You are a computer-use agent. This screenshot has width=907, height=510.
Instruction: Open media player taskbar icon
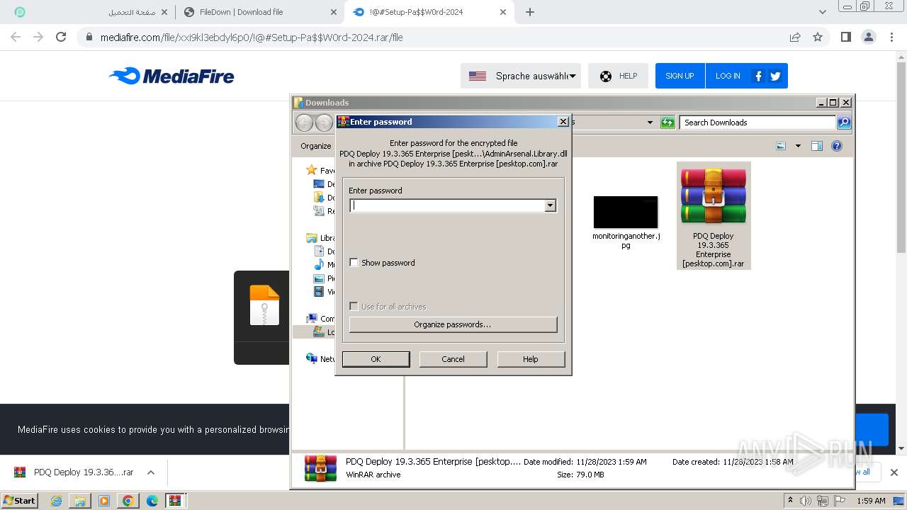point(104,501)
